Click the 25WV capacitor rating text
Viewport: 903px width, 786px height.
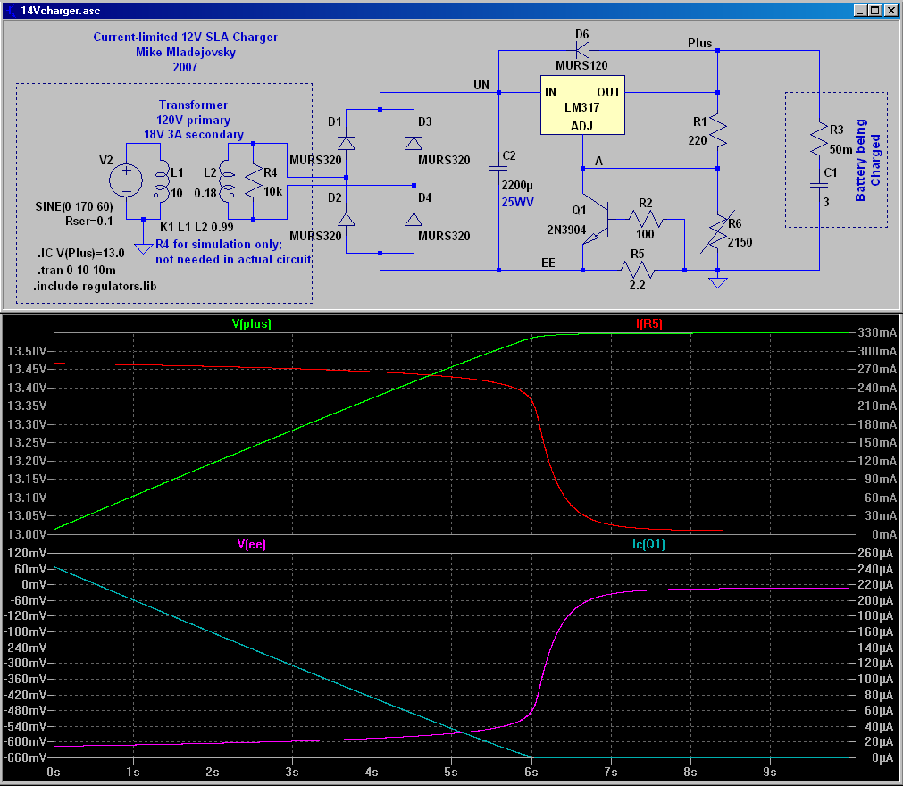[517, 202]
